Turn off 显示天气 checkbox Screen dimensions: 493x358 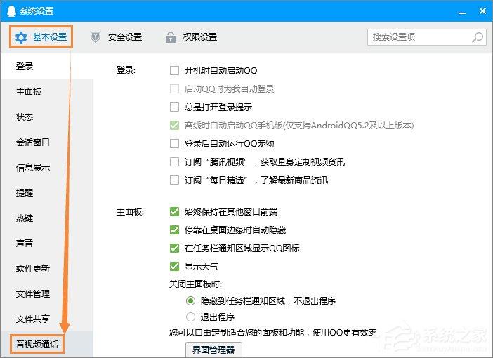(174, 266)
